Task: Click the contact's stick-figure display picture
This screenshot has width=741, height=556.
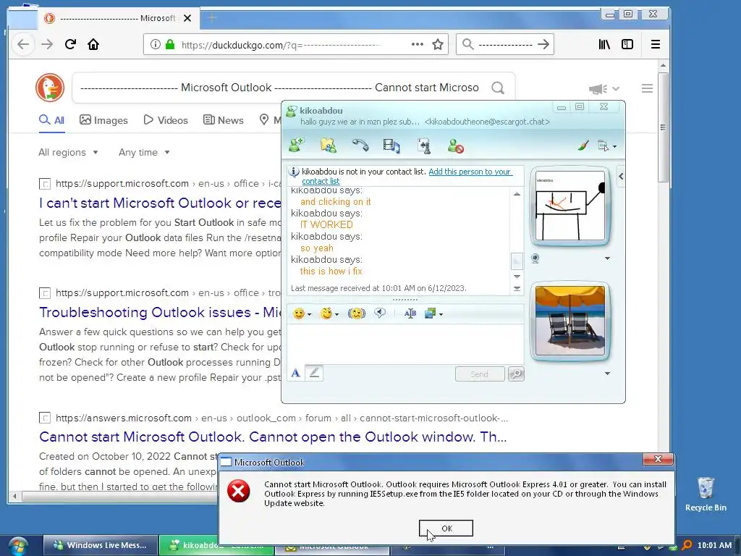Action: (570, 206)
